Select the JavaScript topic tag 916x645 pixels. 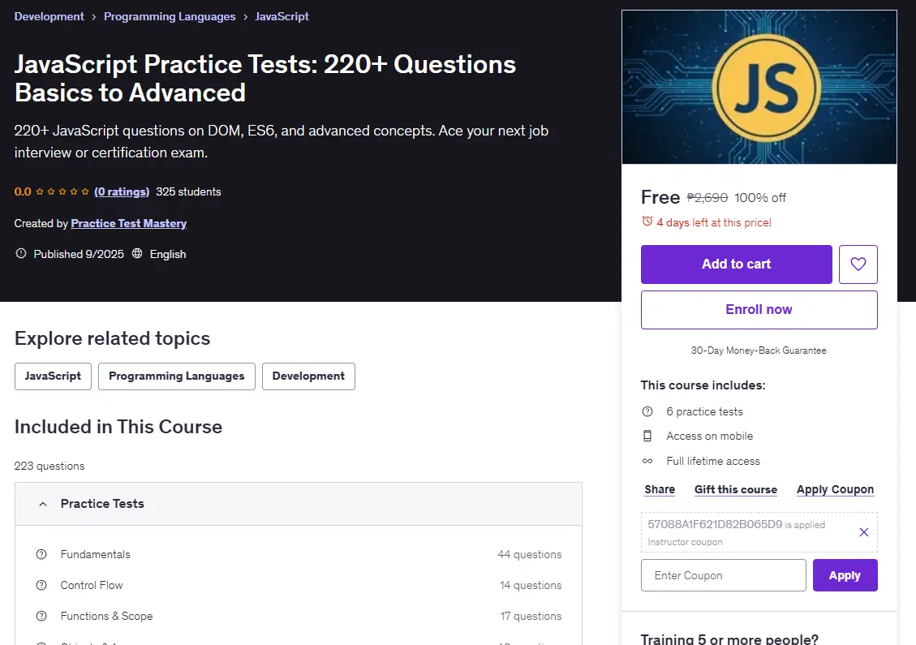[53, 376]
